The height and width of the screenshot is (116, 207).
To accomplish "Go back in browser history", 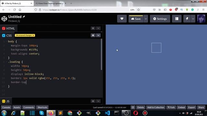I will pyautogui.click(x=4, y=10).
